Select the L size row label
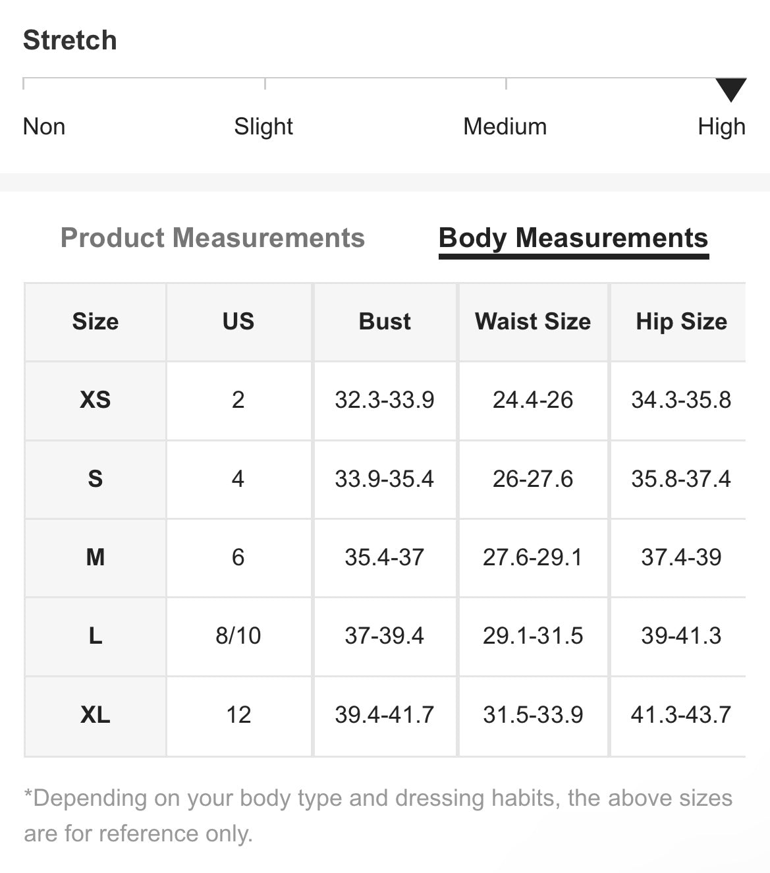The width and height of the screenshot is (770, 873). pos(96,636)
